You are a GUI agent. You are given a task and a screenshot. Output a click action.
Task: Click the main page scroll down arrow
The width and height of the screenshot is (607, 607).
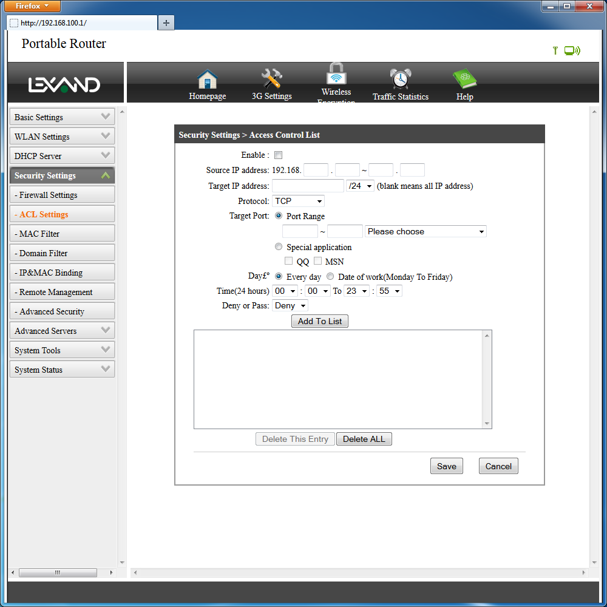[594, 563]
